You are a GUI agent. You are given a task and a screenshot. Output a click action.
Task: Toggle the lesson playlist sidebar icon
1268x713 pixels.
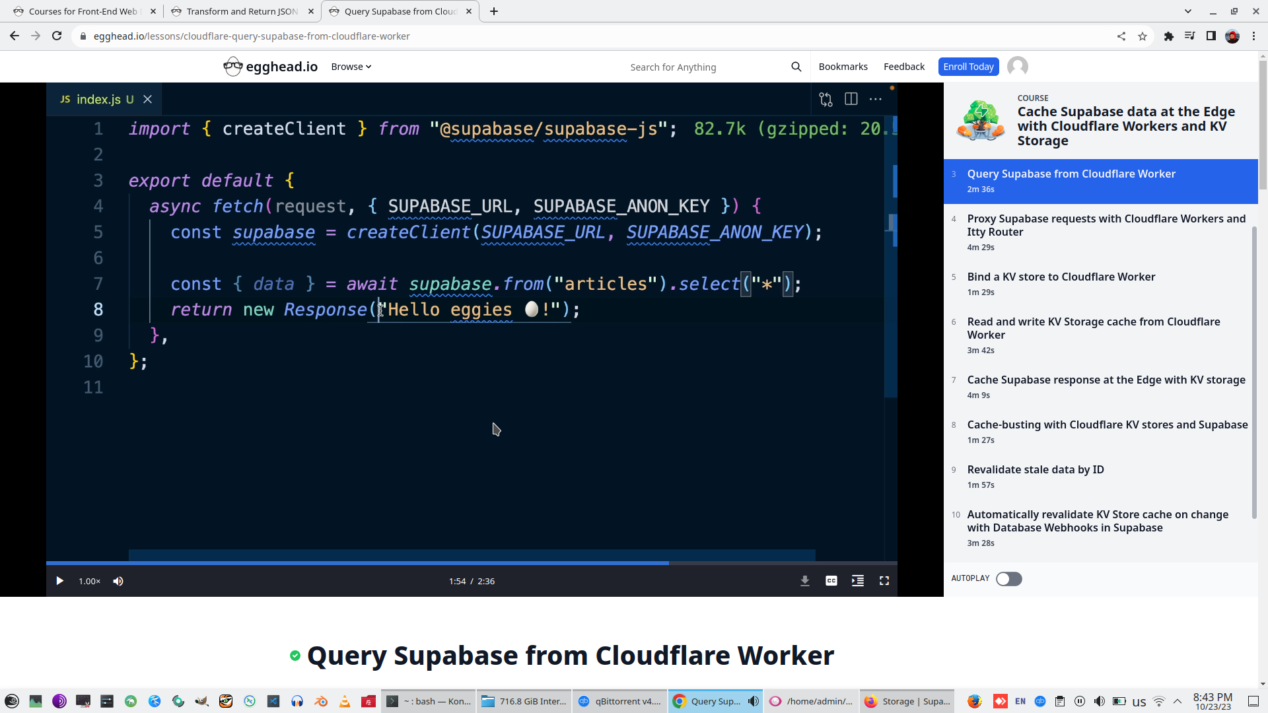pos(857,581)
